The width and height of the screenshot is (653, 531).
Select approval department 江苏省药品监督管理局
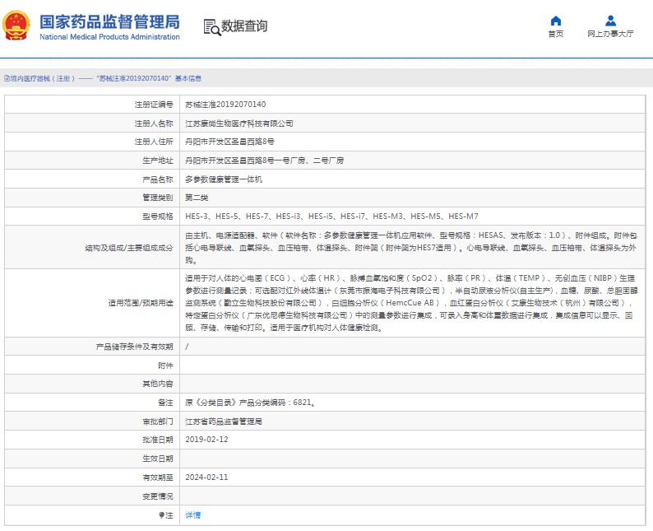[224, 422]
